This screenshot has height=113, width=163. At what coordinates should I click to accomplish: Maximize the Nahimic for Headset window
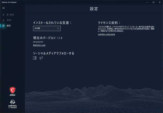tap(154, 2)
